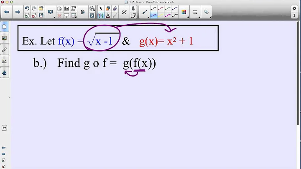Choose the dashed black pen style
The height and width of the screenshot is (169, 301).
(x=174, y=15)
